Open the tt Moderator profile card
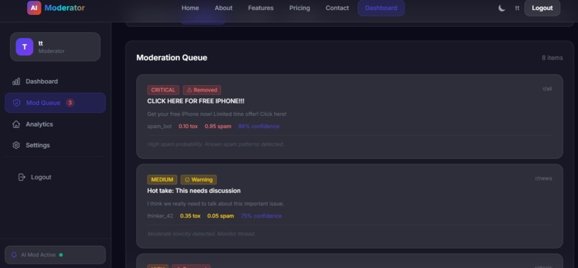This screenshot has width=578, height=268. pyautogui.click(x=55, y=46)
